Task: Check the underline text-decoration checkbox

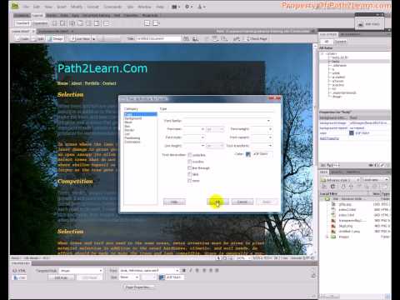Action: [x=190, y=155]
